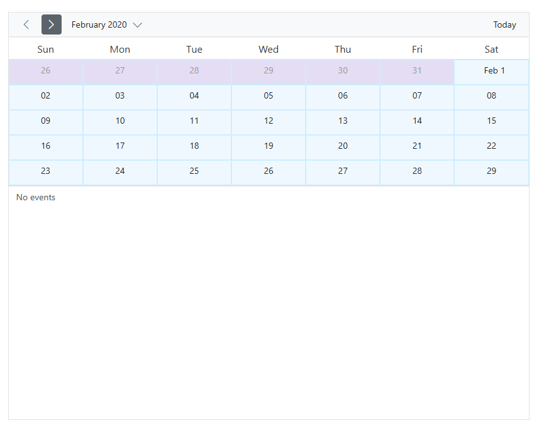Select the Fri column header
This screenshot has width=539, height=430.
pos(417,50)
